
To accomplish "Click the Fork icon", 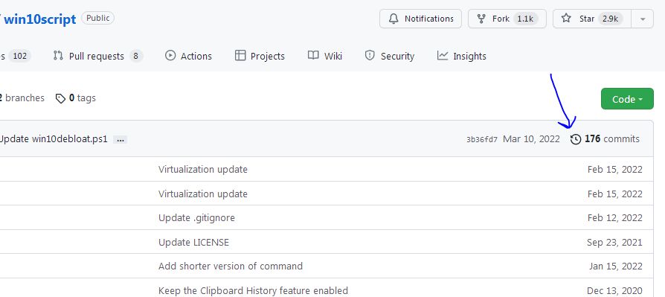I will click(x=481, y=19).
